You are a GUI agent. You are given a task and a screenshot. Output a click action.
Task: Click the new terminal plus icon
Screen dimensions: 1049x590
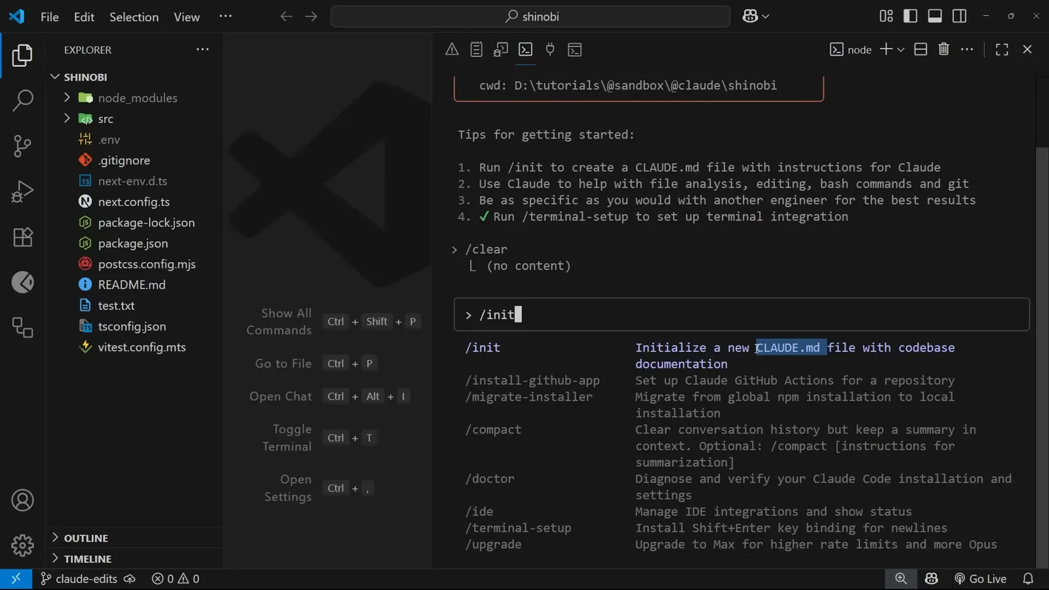[886, 49]
